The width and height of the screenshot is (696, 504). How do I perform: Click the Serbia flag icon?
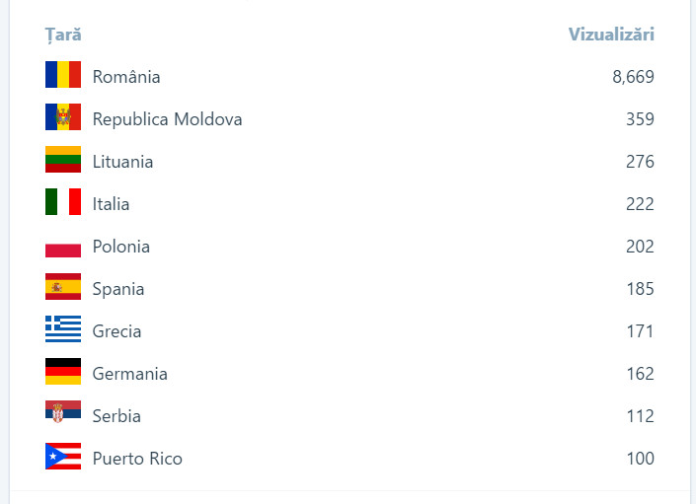click(63, 415)
